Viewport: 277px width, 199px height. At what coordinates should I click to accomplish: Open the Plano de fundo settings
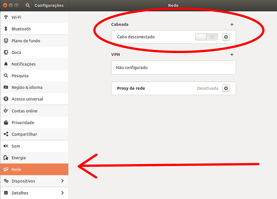pyautogui.click(x=26, y=41)
